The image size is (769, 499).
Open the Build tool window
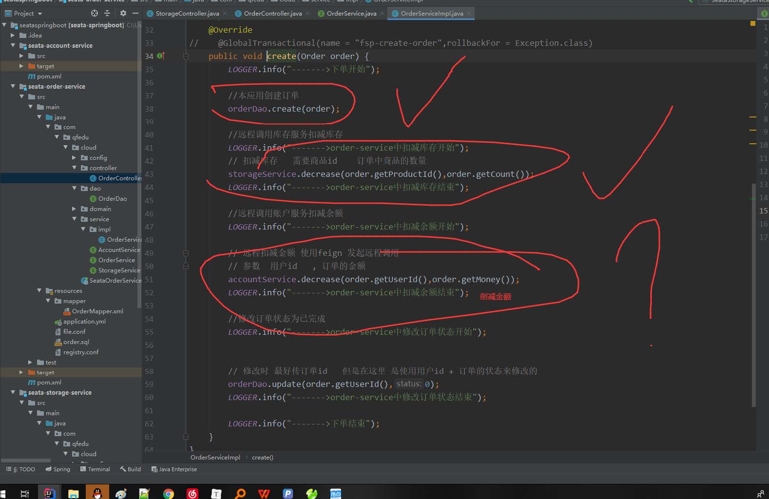[x=130, y=469]
